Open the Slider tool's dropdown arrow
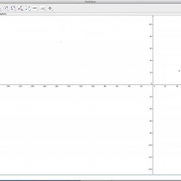 45,10
